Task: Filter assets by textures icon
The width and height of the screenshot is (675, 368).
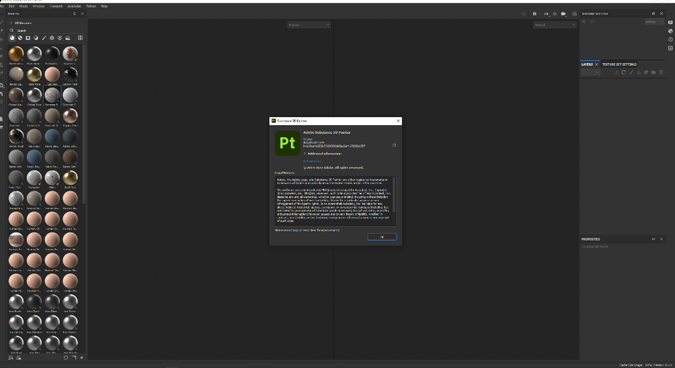Action: coord(60,38)
